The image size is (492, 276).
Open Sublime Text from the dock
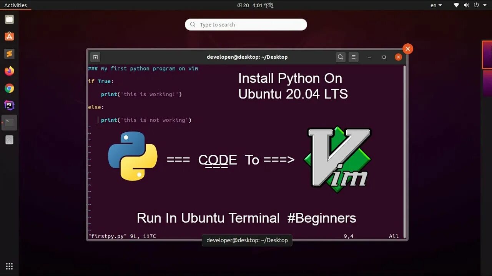[10, 54]
